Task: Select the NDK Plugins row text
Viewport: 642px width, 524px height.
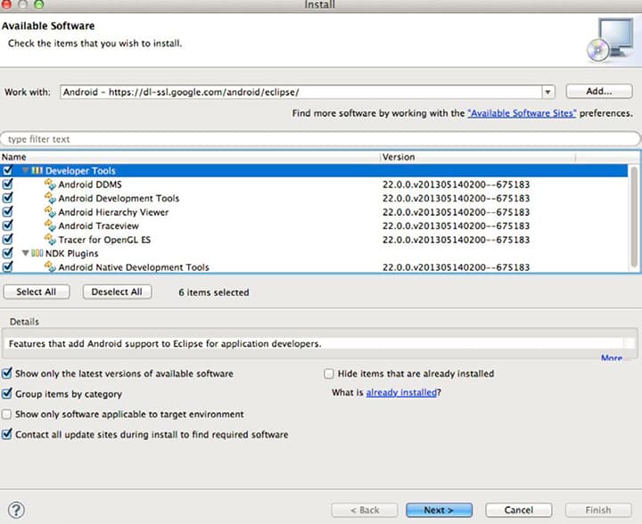Action: [71, 254]
